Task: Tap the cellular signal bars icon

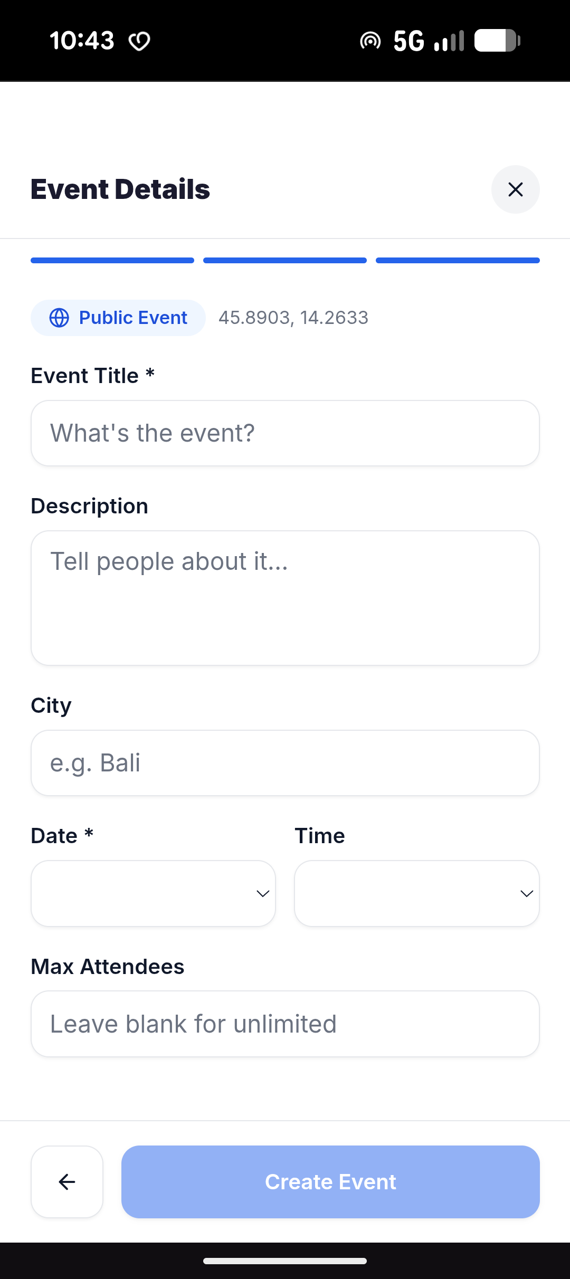Action: (449, 41)
